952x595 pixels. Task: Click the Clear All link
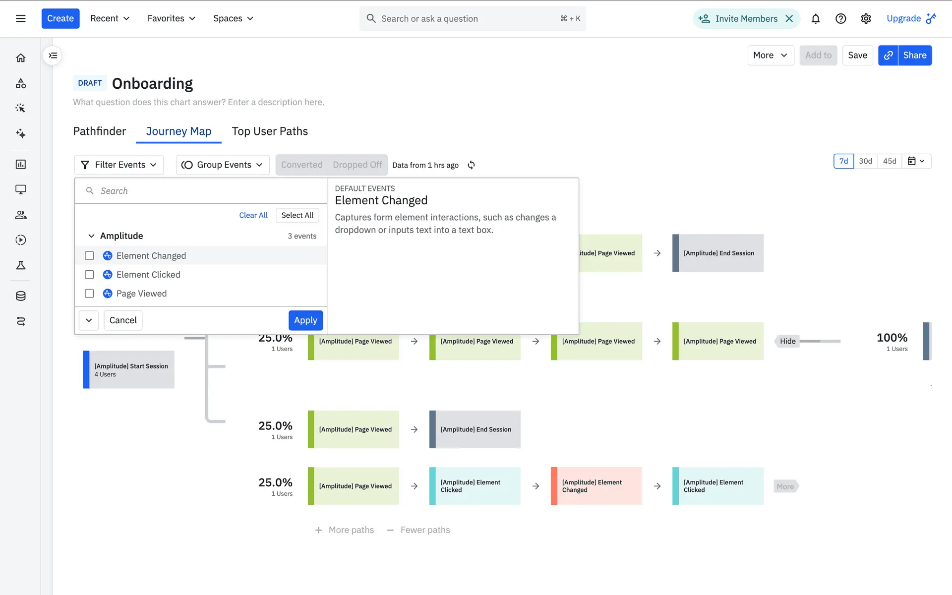click(253, 215)
